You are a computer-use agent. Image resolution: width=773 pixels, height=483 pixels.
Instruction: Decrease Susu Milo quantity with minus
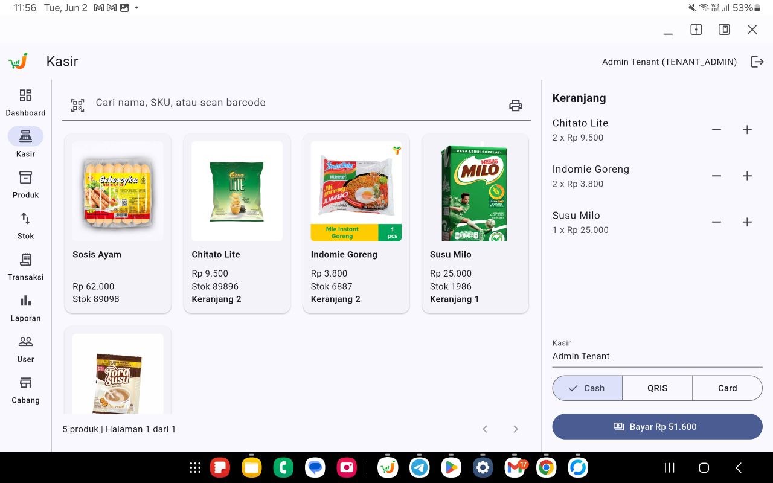[x=716, y=222]
